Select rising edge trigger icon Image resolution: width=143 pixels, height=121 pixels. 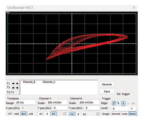coord(114,103)
